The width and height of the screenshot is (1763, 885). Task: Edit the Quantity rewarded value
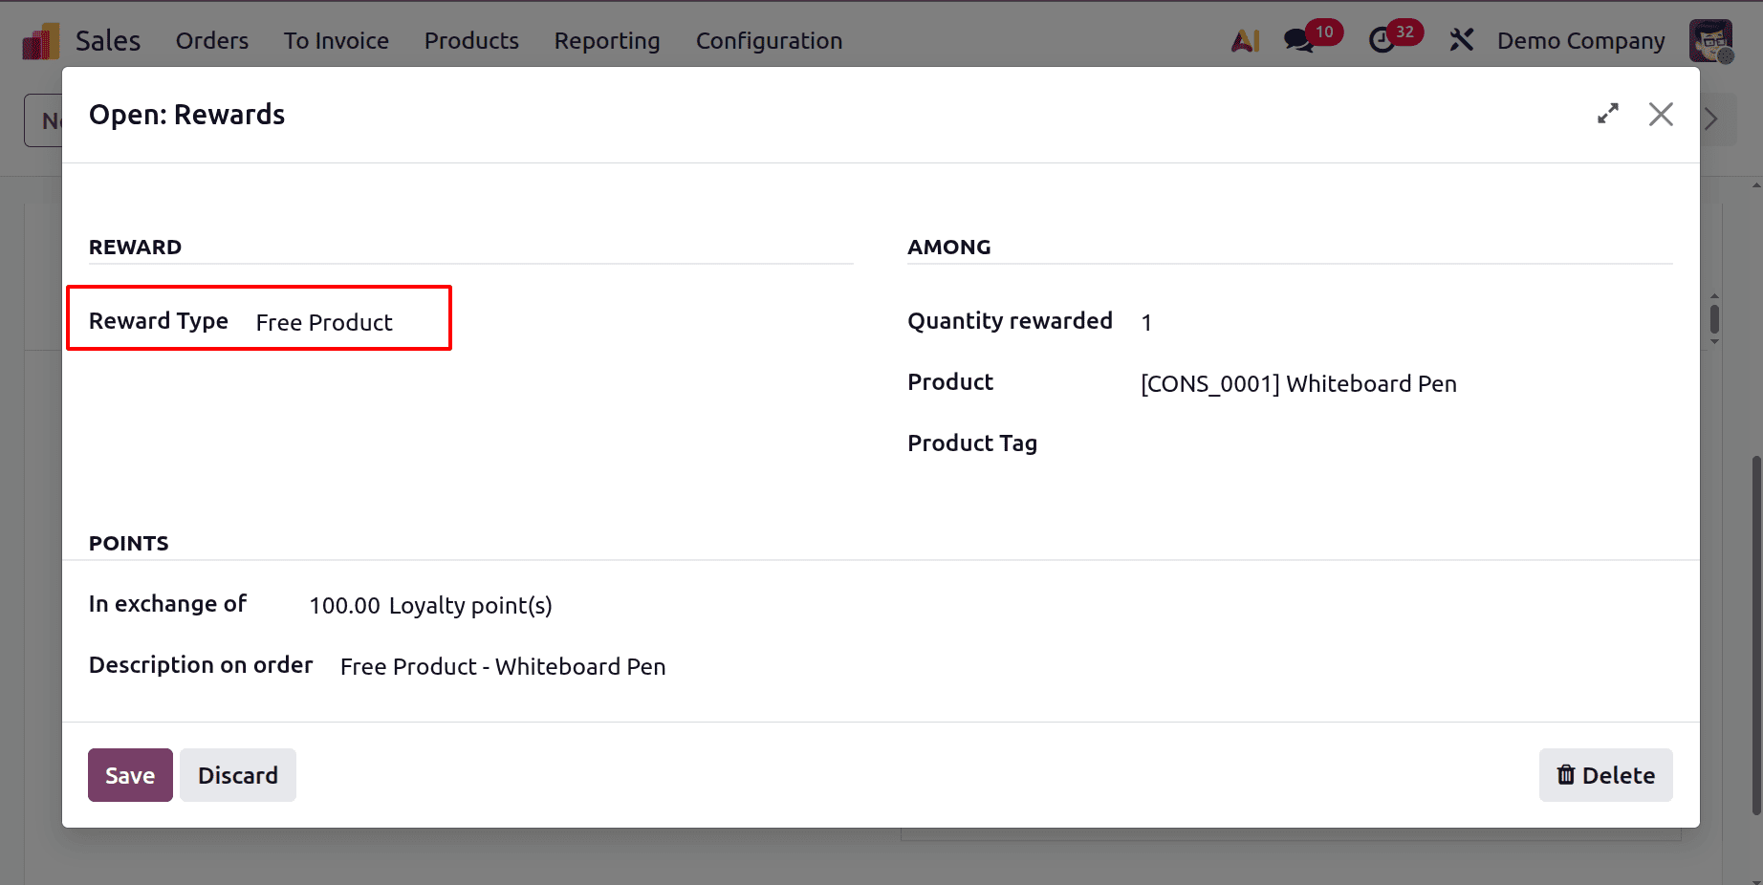click(1146, 322)
